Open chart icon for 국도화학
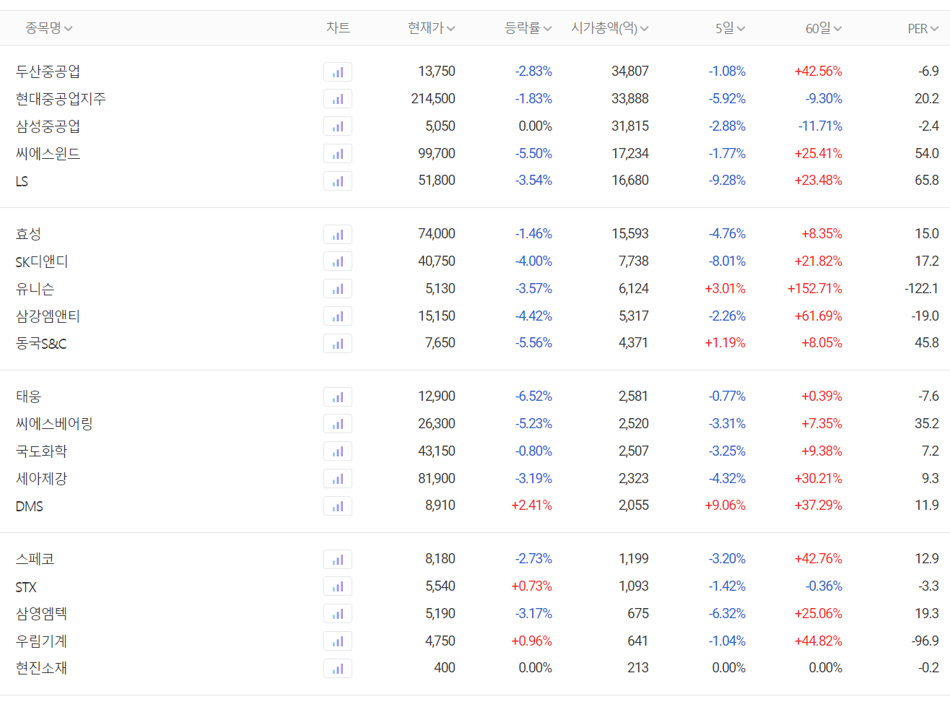This screenshot has height=707, width=950. pos(338,451)
